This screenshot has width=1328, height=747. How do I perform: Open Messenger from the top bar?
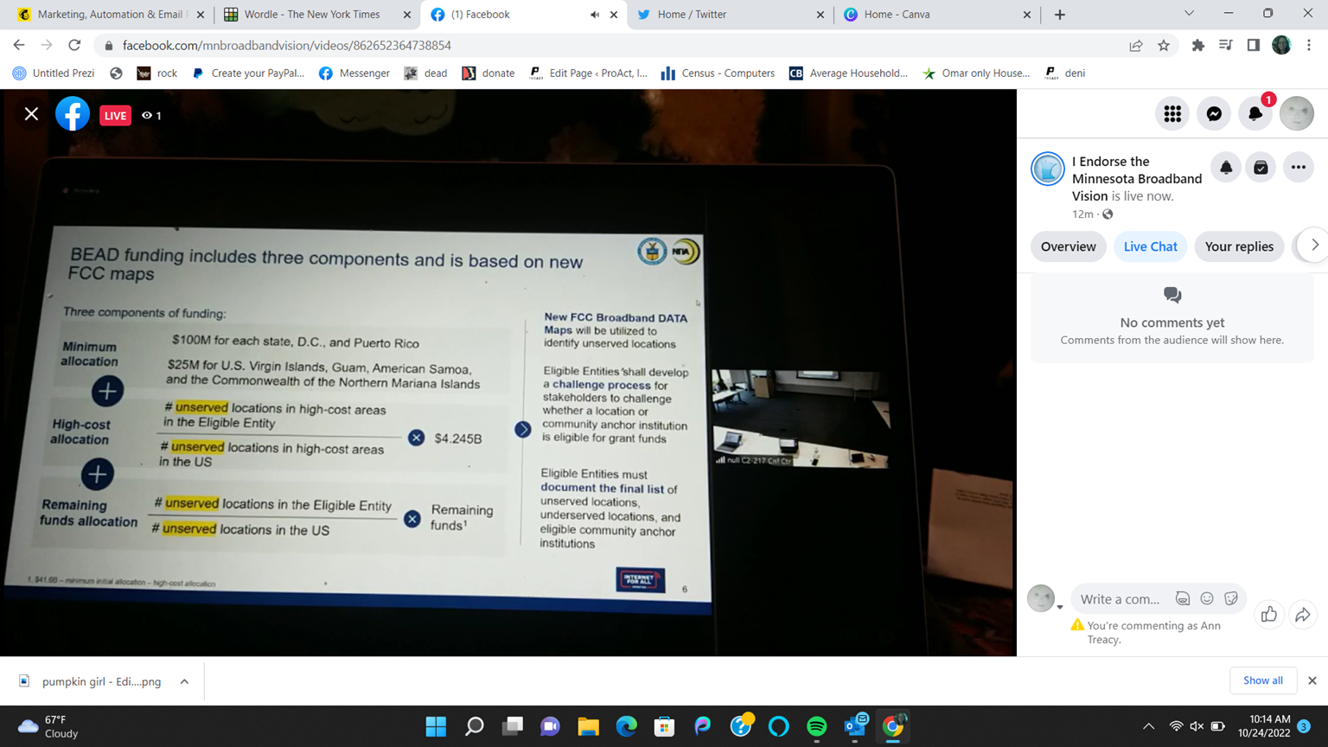pyautogui.click(x=1214, y=114)
